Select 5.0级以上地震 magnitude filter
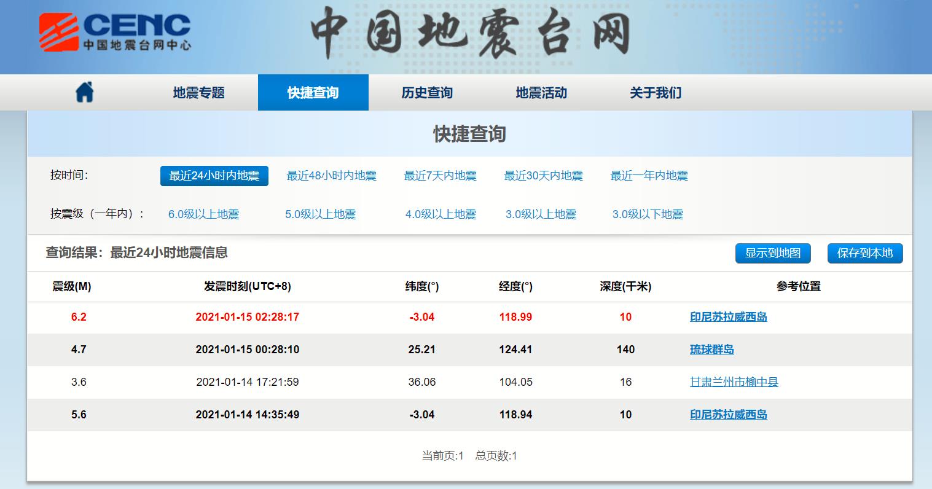Screen dimensions: 932x489 (x=320, y=214)
